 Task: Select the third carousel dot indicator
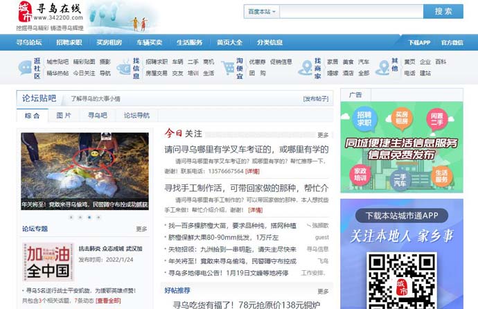pos(89,218)
